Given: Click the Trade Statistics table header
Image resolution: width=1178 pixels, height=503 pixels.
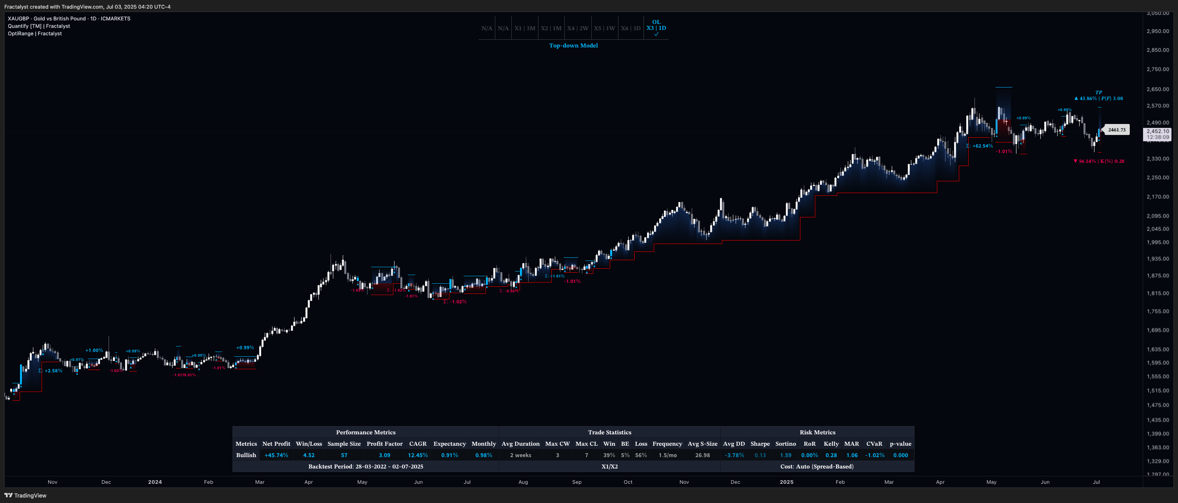Looking at the screenshot, I should 609,432.
